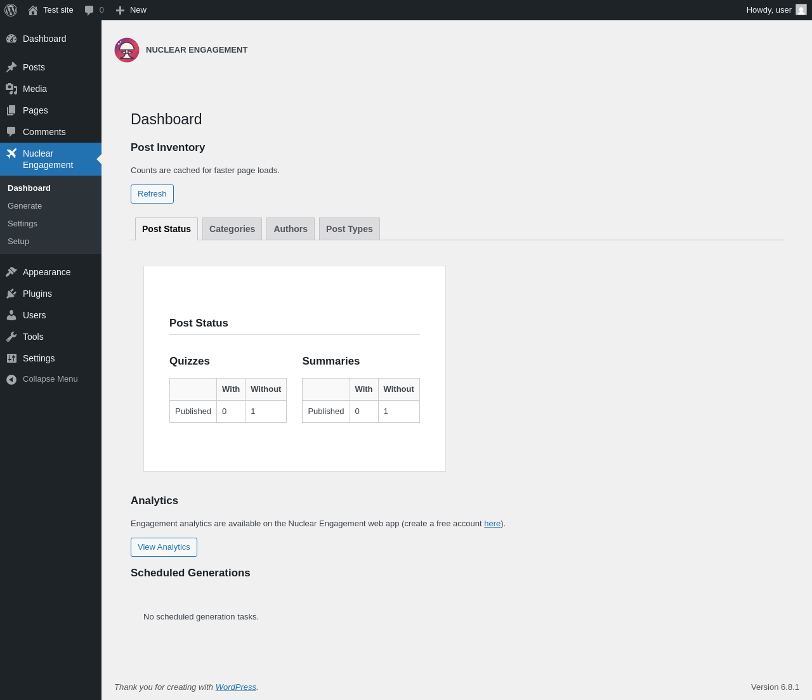Click the Comments speech bubble sidebar icon
The height and width of the screenshot is (700, 812).
11,132
